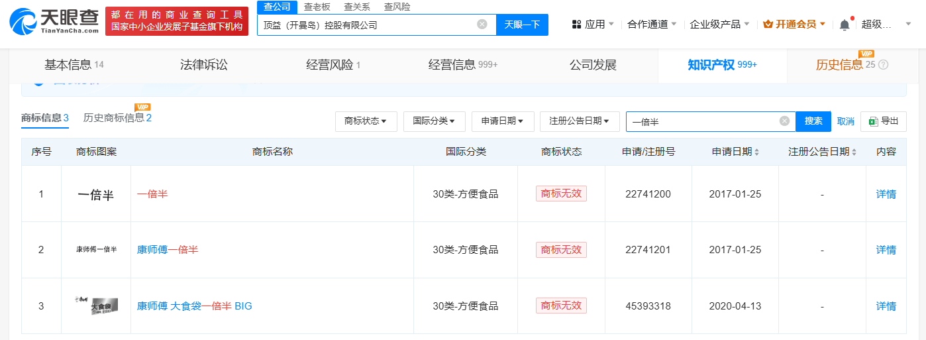The image size is (926, 340).
Task: Open 详情 for 康师傅一倍半 trademark
Action: pyautogui.click(x=886, y=250)
